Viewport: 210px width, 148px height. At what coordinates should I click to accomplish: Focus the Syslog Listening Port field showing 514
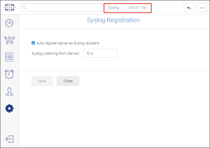101,53
